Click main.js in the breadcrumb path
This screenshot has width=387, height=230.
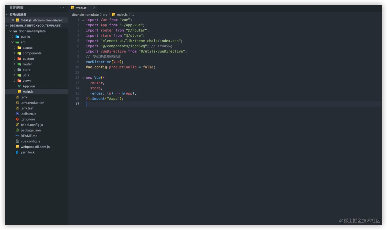coord(122,15)
